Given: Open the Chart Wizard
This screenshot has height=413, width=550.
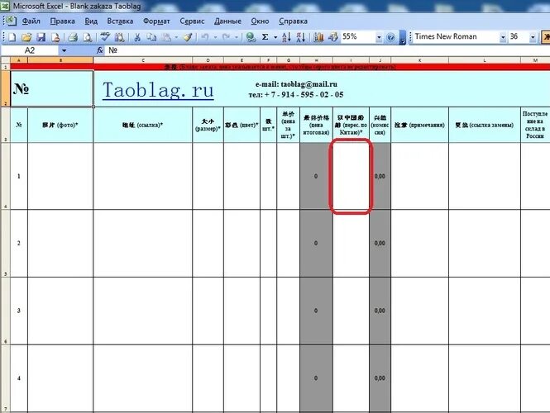Looking at the screenshot, I should click(x=318, y=37).
